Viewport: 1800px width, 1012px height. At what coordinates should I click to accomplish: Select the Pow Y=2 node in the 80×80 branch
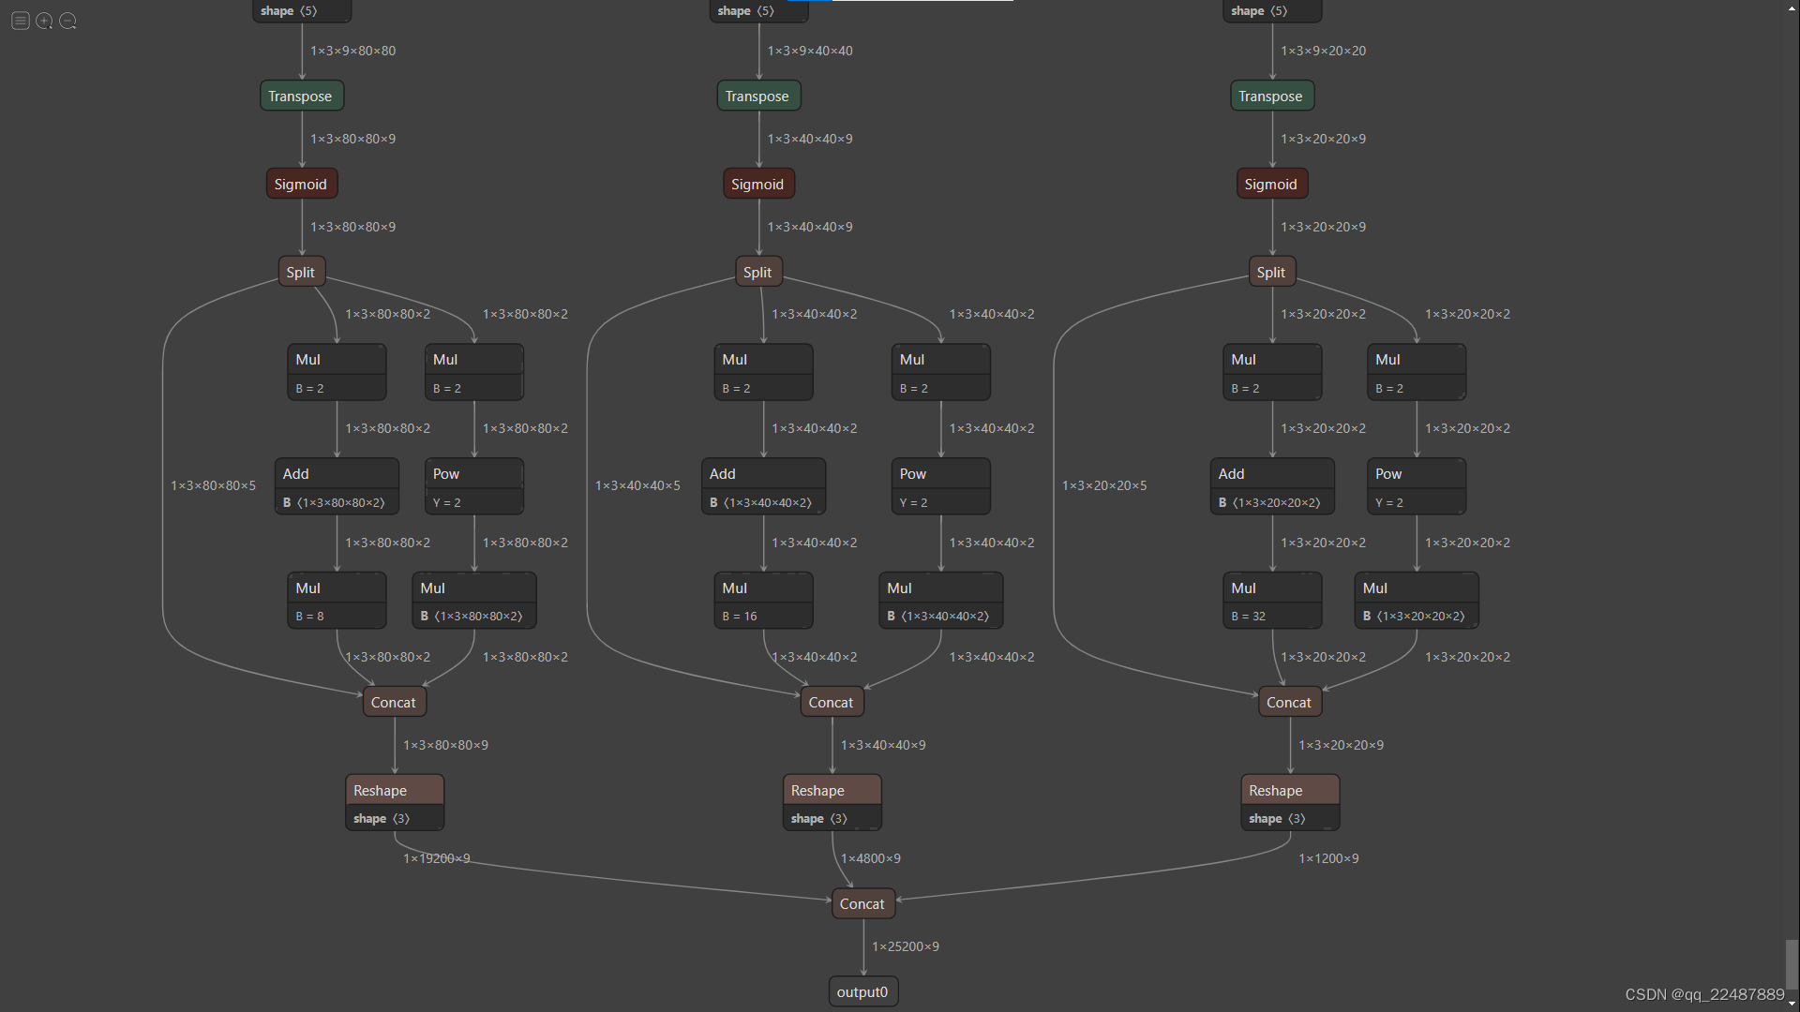pyautogui.click(x=474, y=486)
